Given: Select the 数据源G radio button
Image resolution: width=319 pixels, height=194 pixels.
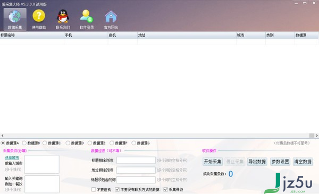Looking at the screenshot, I should 133,143.
